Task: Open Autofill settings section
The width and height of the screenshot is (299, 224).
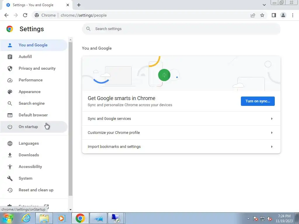Action: 34,57
